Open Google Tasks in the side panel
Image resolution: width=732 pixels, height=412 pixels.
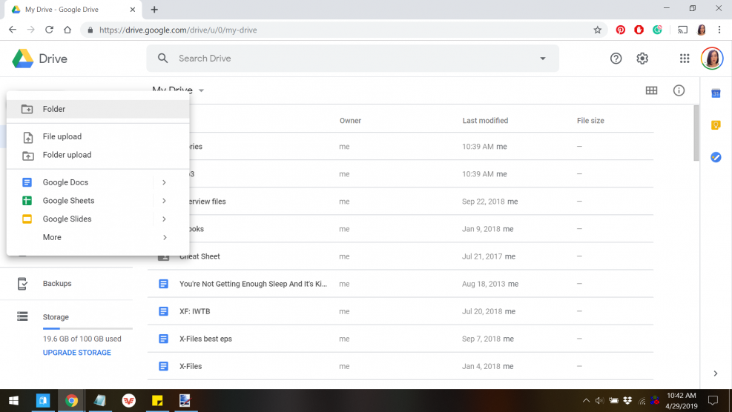716,157
